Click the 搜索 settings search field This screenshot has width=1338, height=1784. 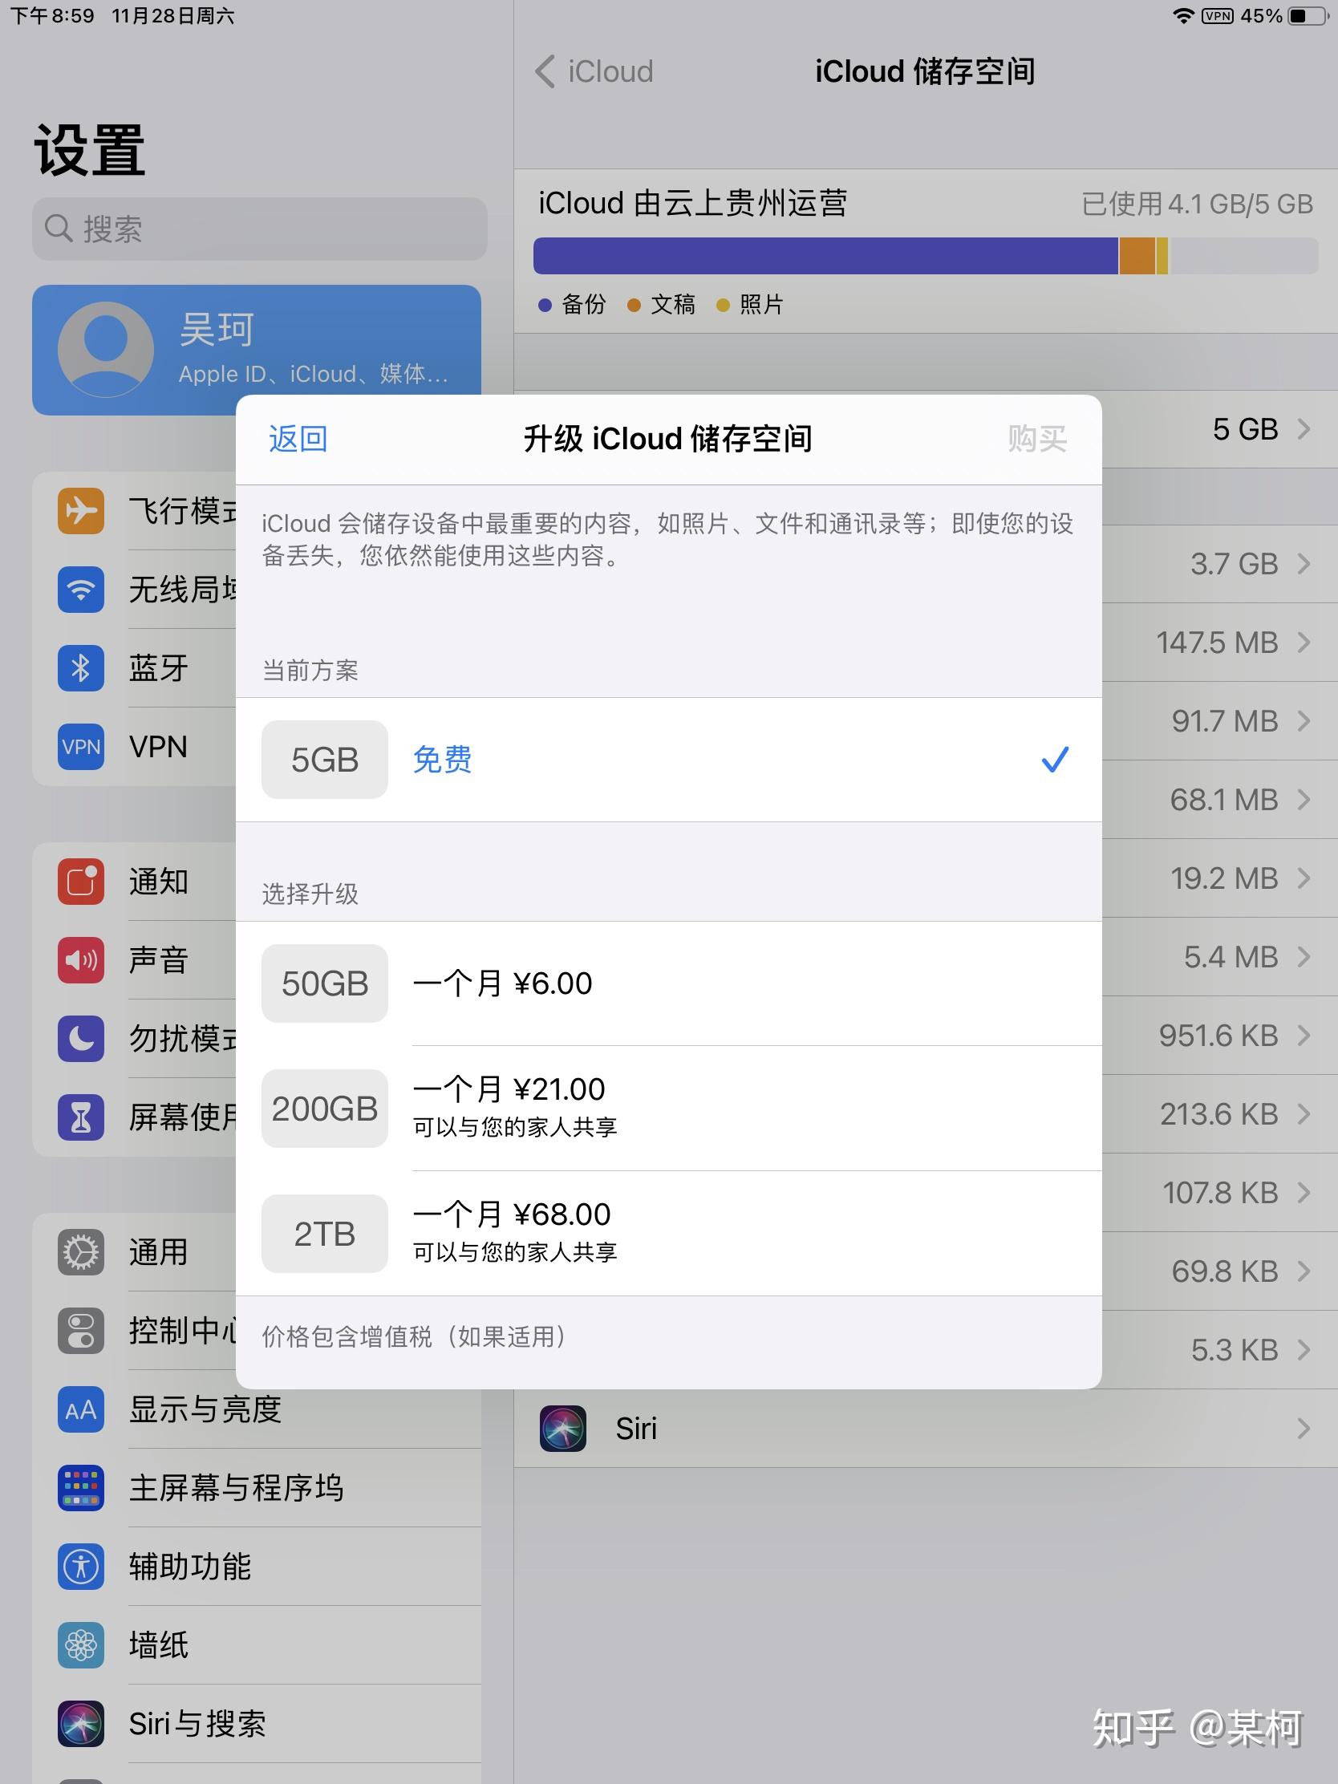coord(260,229)
